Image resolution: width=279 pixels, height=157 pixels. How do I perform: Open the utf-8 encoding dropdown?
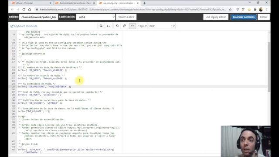(x=96, y=17)
